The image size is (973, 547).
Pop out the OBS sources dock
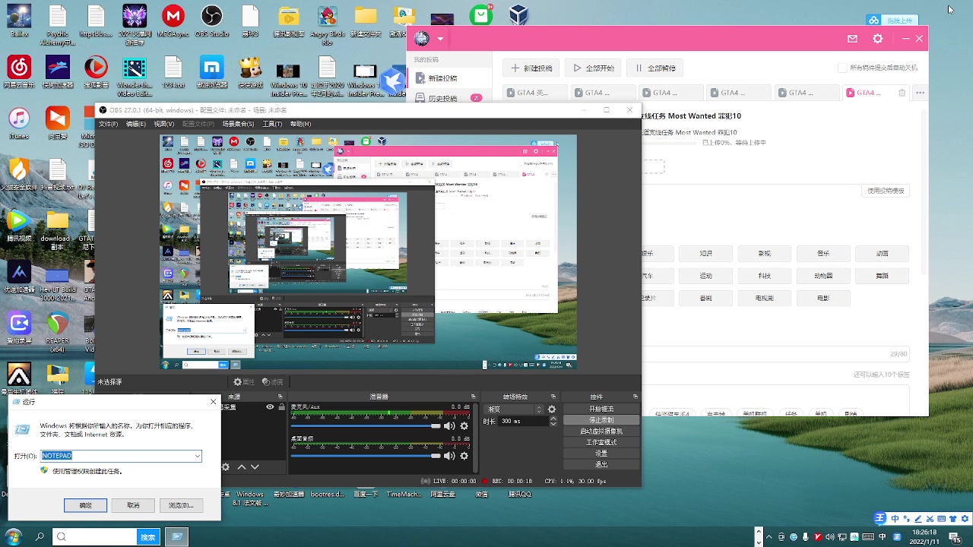(x=280, y=397)
